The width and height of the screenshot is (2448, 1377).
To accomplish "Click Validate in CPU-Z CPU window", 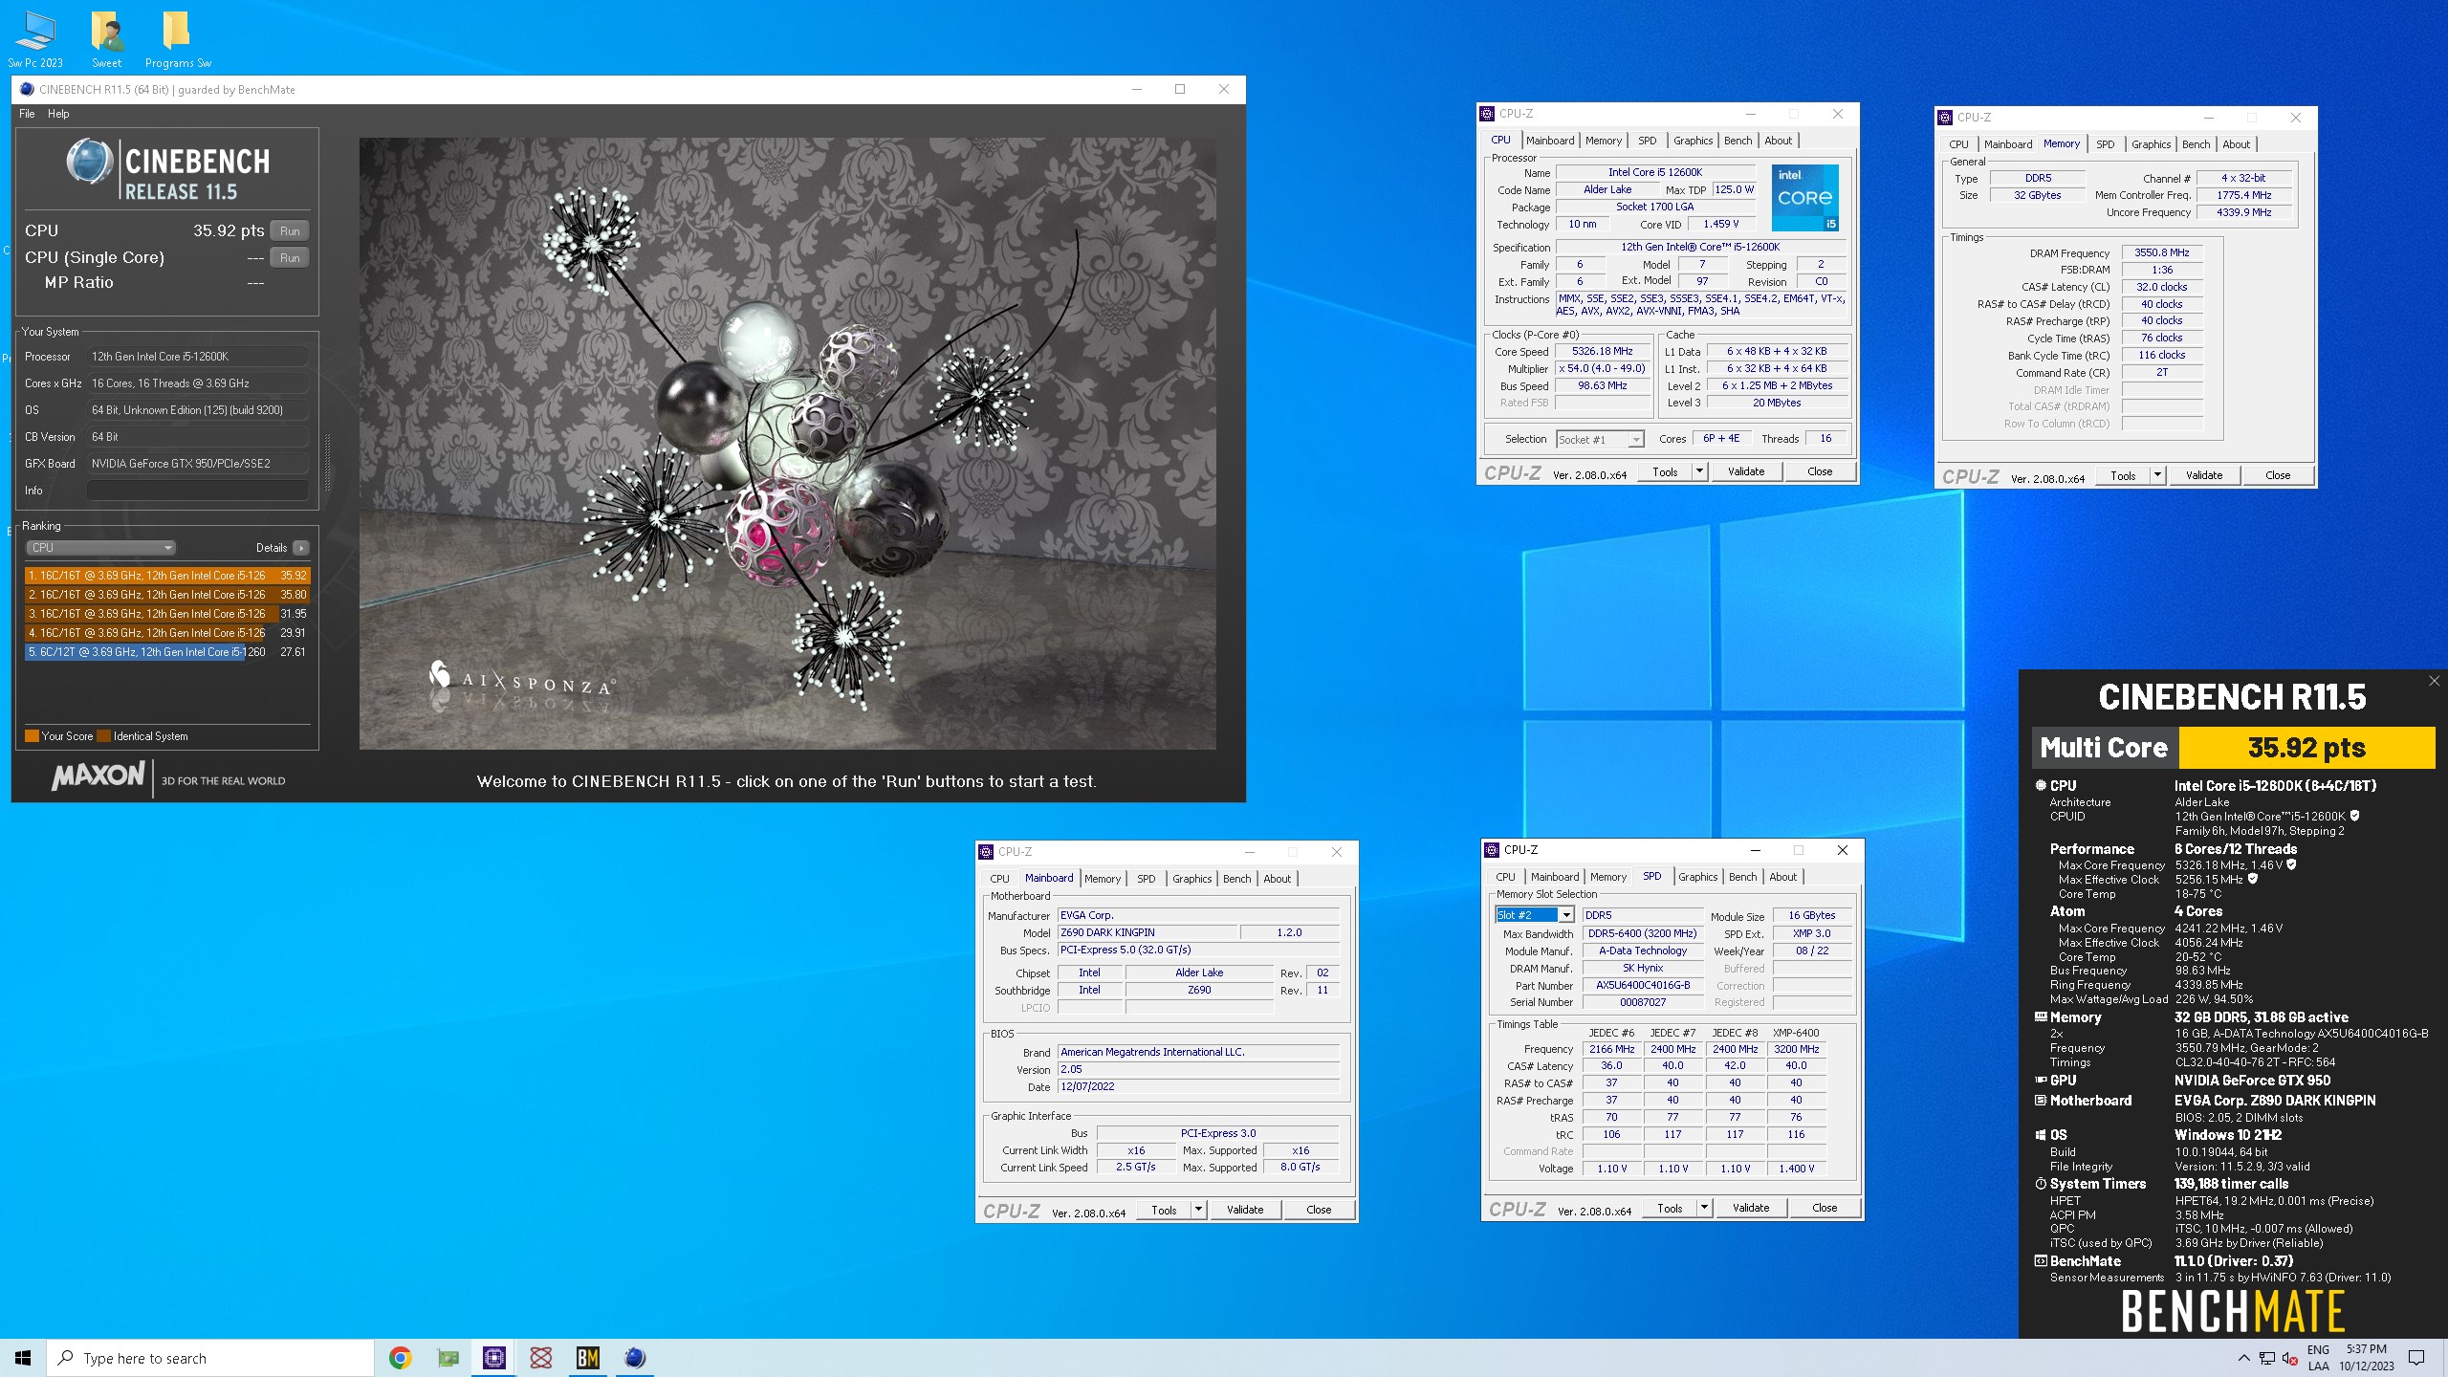I will coord(1746,471).
